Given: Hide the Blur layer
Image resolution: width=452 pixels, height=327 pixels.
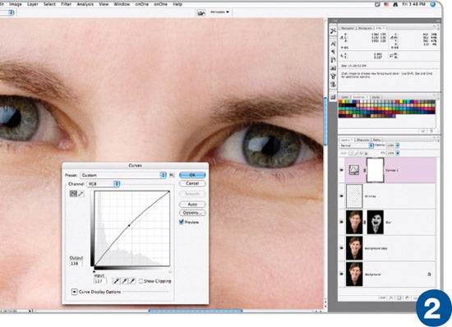Looking at the screenshot, I should pos(342,222).
